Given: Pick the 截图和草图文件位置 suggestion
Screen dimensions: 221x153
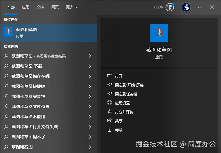Looking at the screenshot, I should 49,107.
